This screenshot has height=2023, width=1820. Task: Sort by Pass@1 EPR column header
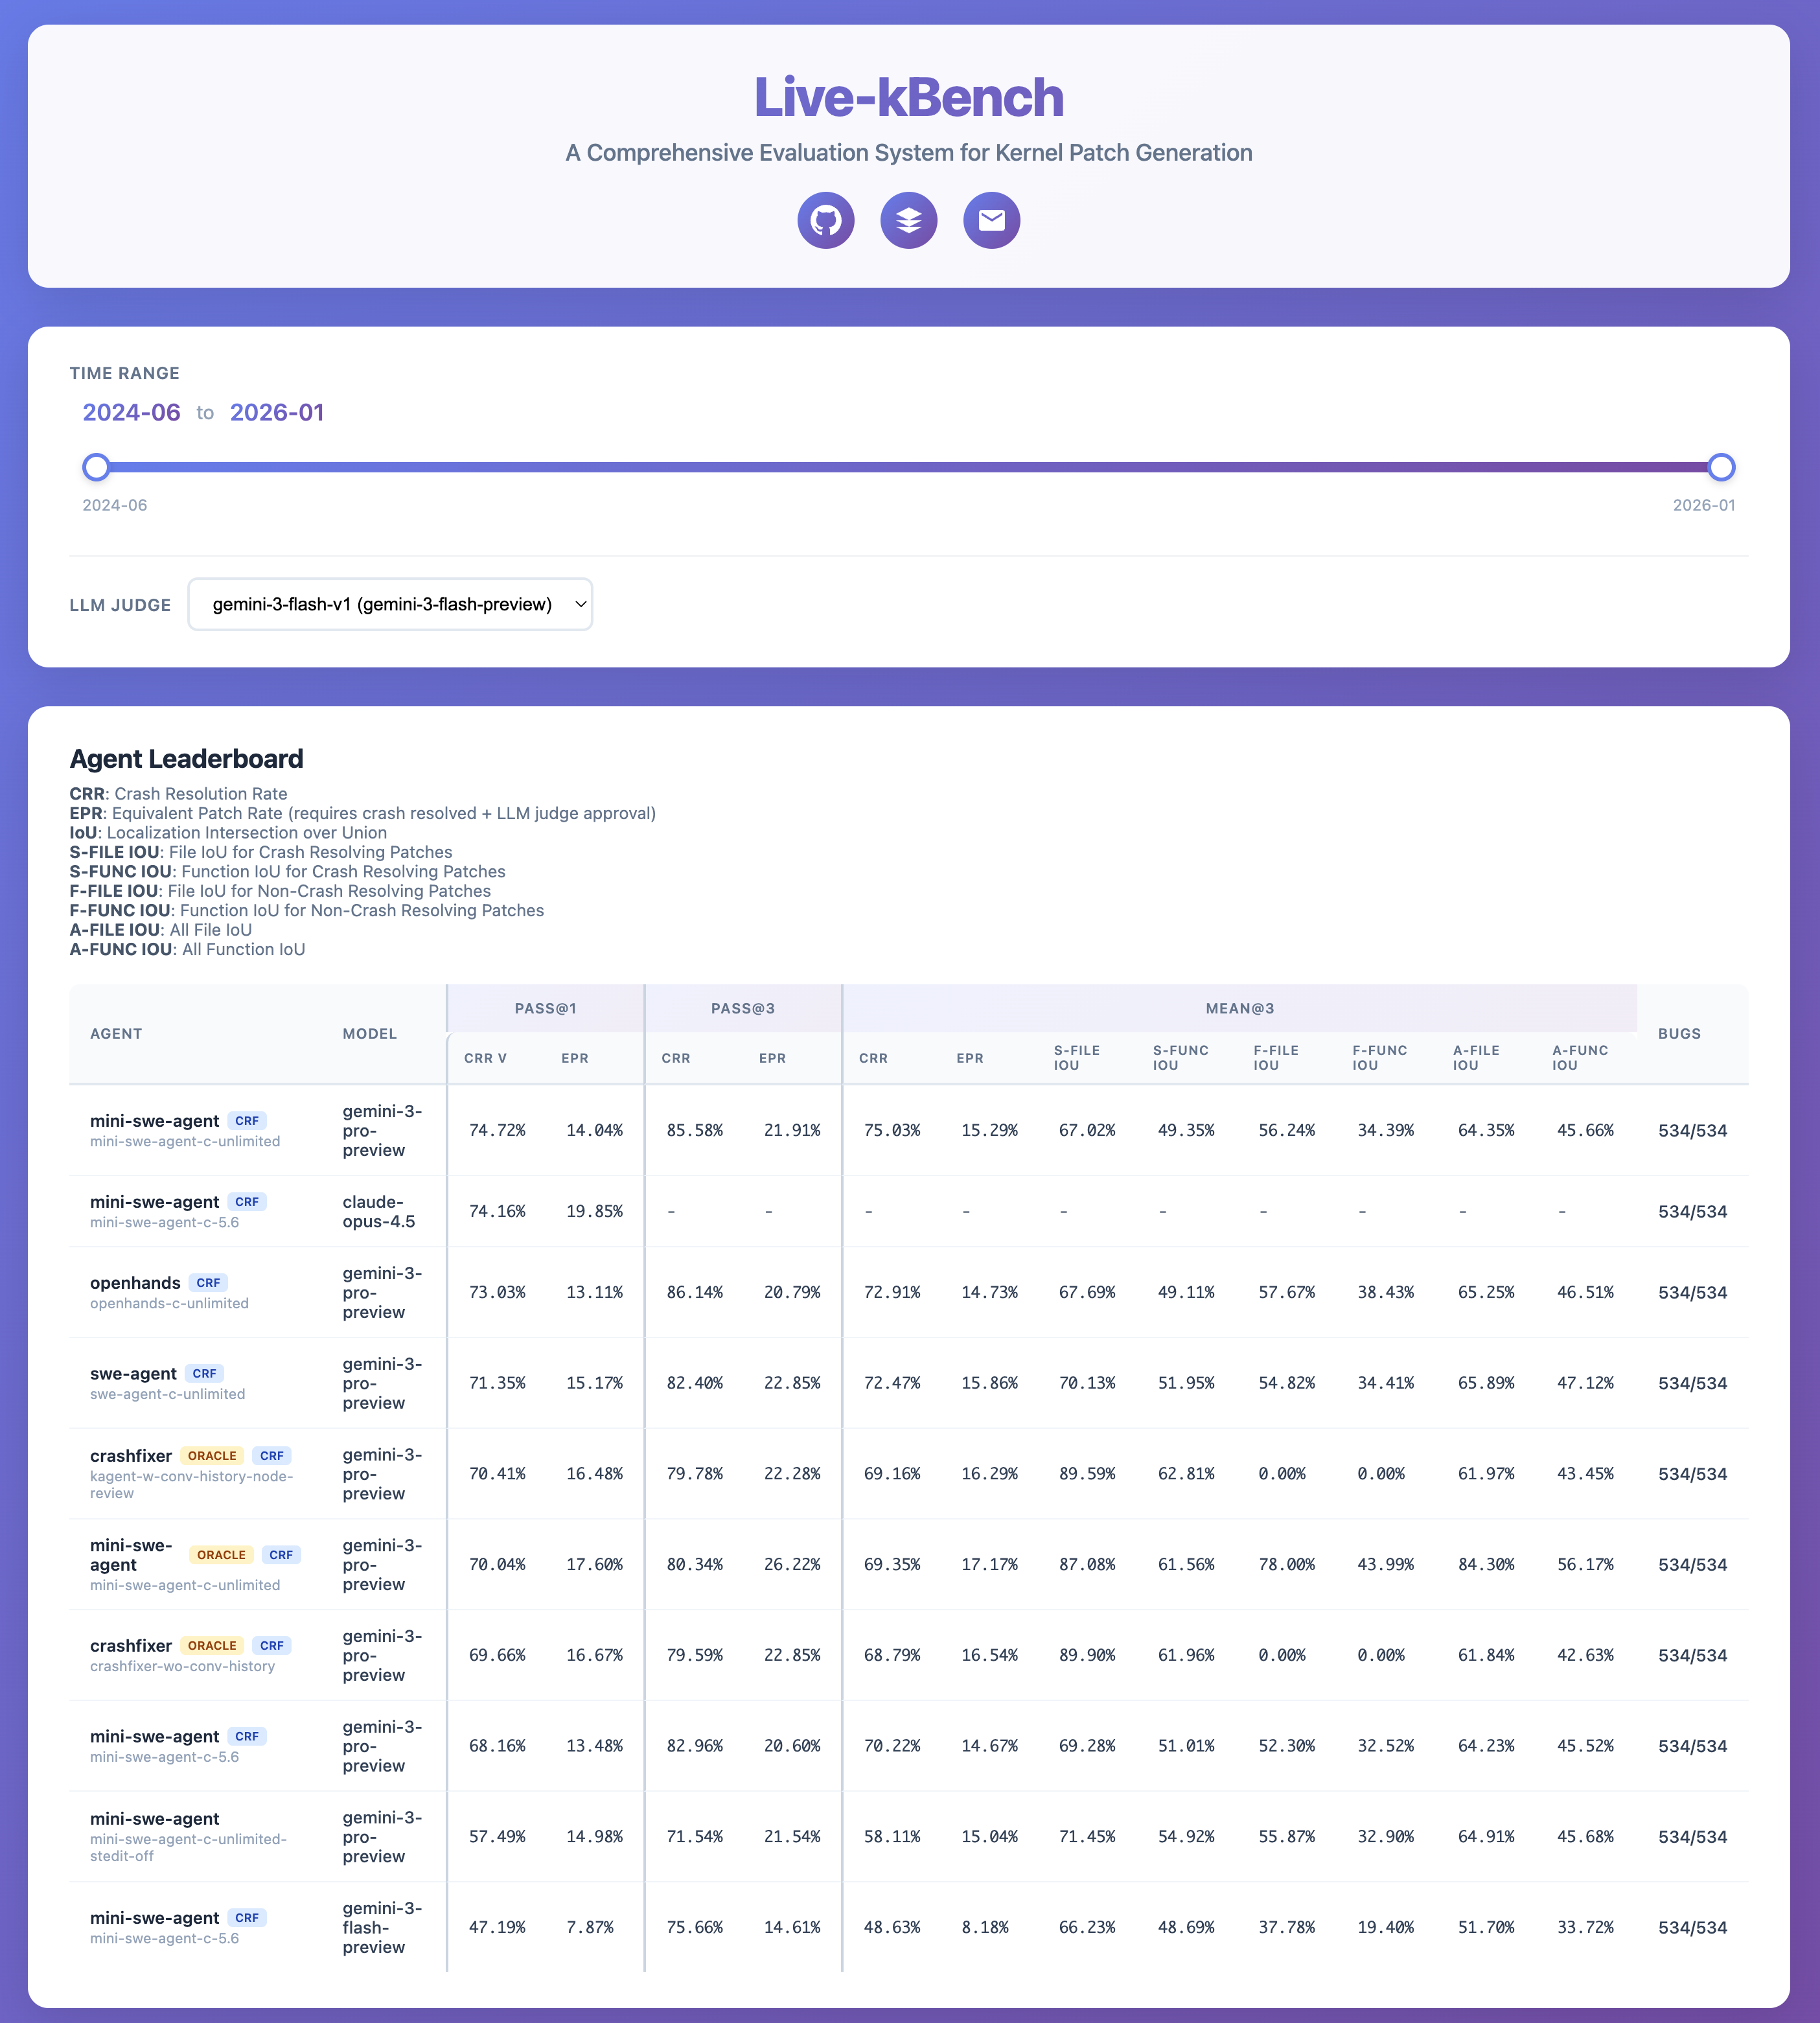574,1058
